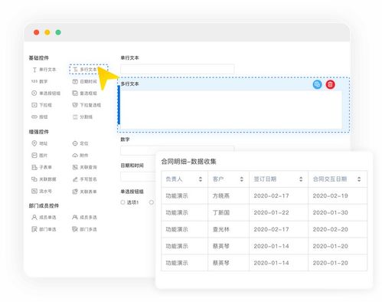Select the 地址 address control
The width and height of the screenshot is (382, 302).
pyautogui.click(x=40, y=143)
